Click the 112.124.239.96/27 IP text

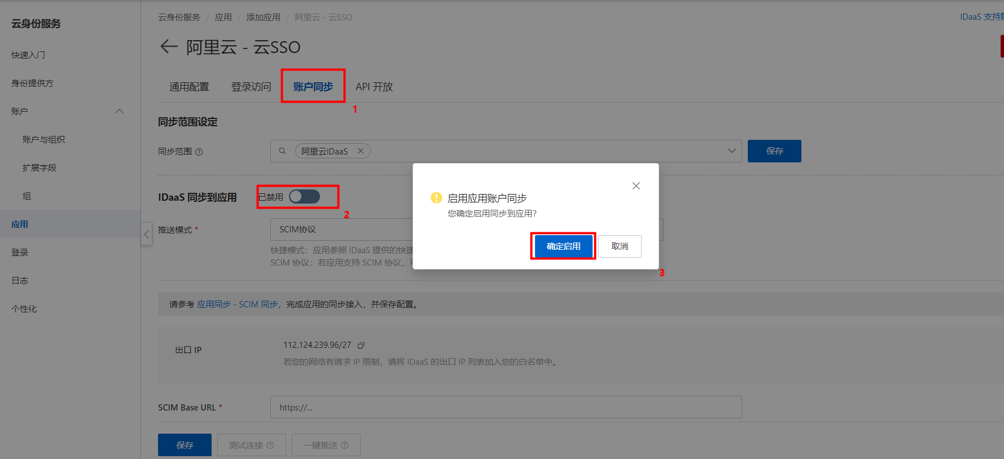click(317, 345)
